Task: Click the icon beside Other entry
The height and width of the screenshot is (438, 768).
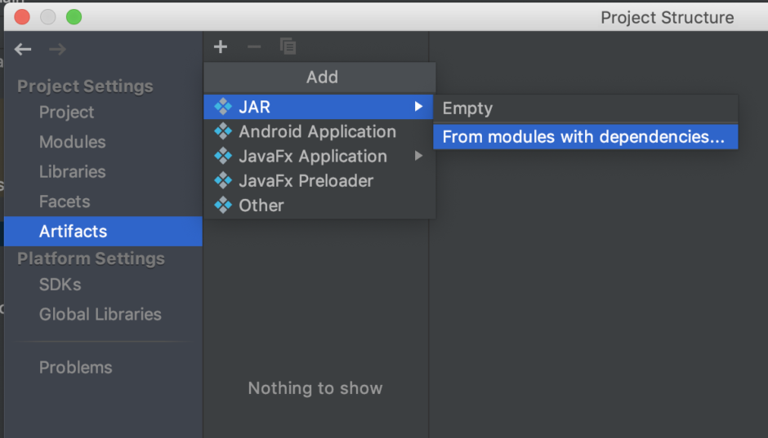Action: pos(223,206)
